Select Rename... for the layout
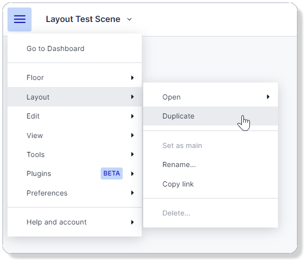The width and height of the screenshot is (305, 261). [x=179, y=164]
